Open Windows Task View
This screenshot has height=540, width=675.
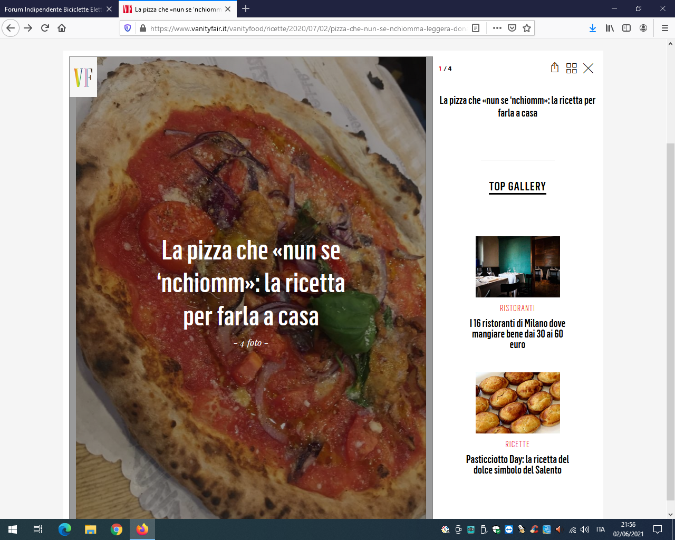point(38,529)
